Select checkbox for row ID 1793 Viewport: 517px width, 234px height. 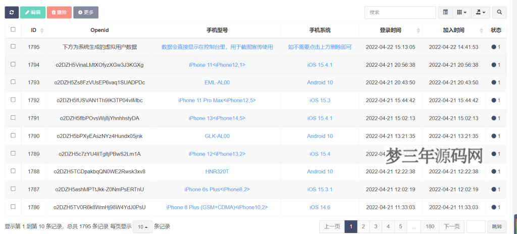[13, 81]
